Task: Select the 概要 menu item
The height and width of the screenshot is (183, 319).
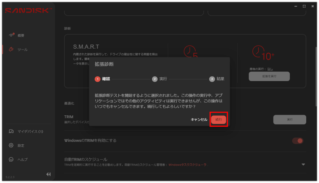Action: 21,36
